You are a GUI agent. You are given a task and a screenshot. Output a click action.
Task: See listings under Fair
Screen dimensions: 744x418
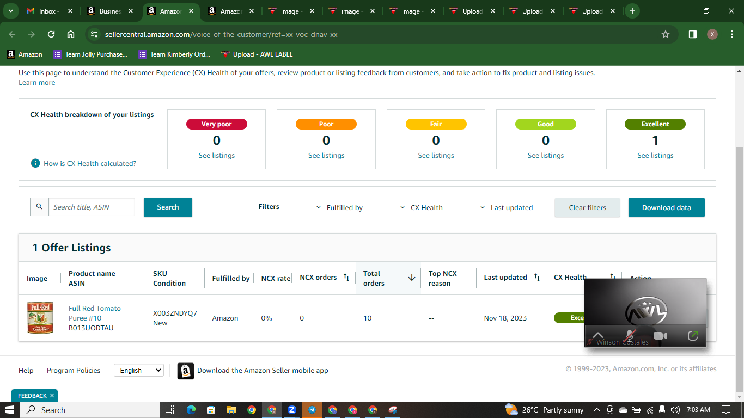tap(436, 155)
